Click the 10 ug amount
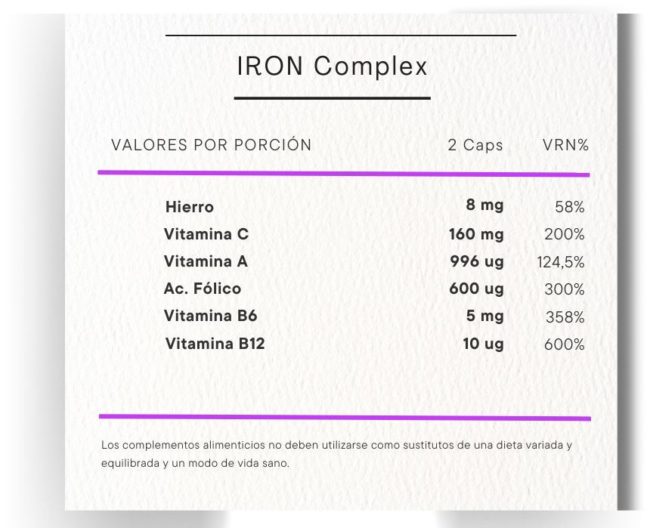 click(483, 344)
